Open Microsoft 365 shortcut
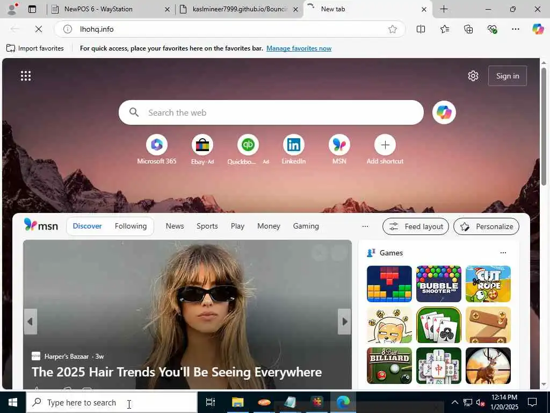 (x=157, y=149)
